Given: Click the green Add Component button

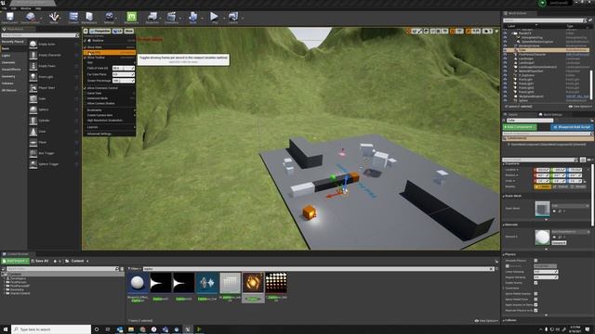Looking at the screenshot, I should (x=520, y=127).
